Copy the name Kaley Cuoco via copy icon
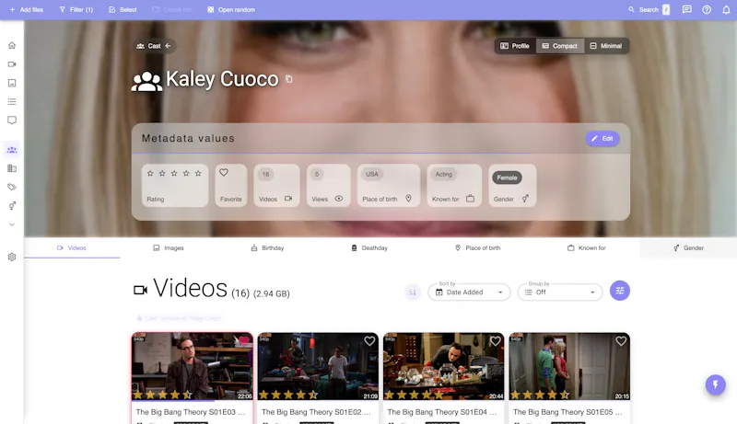This screenshot has height=424, width=737. 289,79
